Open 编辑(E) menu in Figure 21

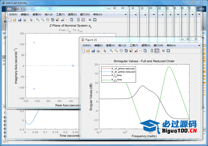(x=98, y=45)
